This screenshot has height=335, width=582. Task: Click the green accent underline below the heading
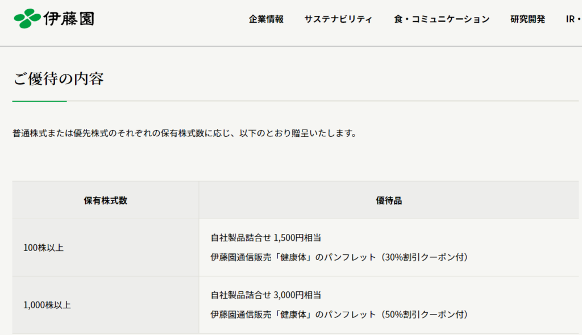click(39, 101)
